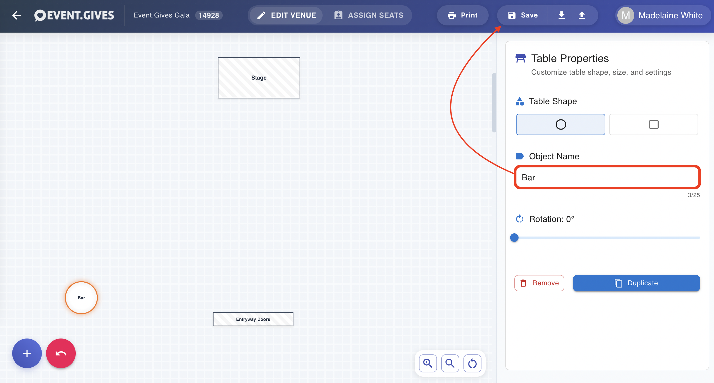The image size is (714, 383).
Task: Click the M avatar circle
Action: tap(626, 15)
